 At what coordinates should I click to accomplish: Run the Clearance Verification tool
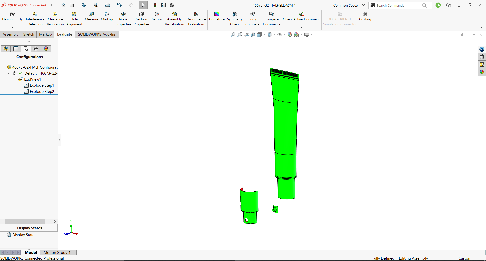pyautogui.click(x=55, y=18)
